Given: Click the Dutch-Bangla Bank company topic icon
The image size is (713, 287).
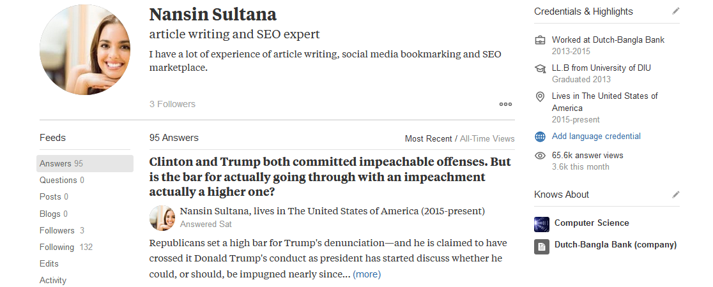Looking at the screenshot, I should [x=541, y=246].
